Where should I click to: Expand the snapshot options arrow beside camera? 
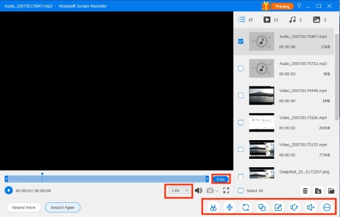tap(217, 191)
